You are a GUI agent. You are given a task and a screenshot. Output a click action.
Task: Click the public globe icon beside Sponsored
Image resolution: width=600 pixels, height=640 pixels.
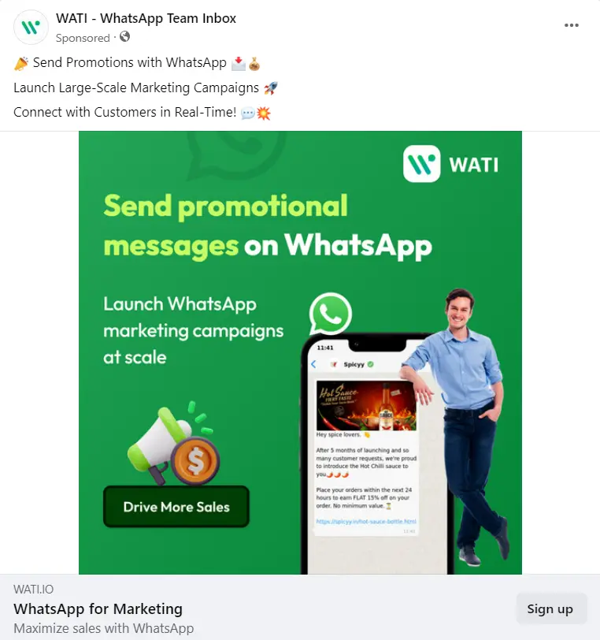pos(125,37)
